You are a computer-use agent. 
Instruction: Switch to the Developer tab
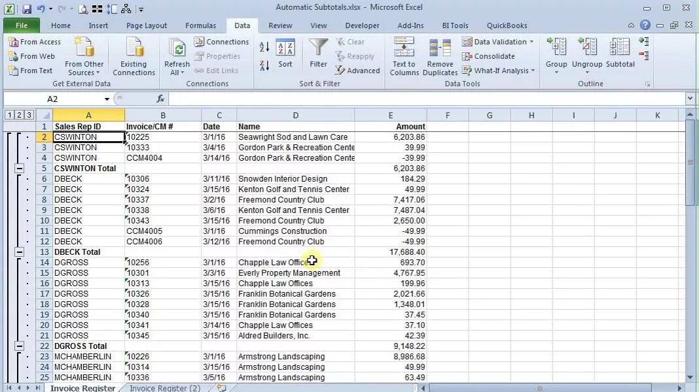(x=363, y=25)
